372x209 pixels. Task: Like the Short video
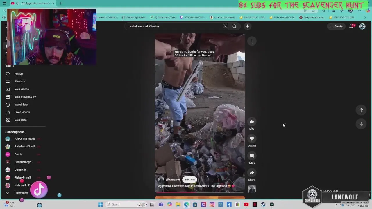[252, 122]
